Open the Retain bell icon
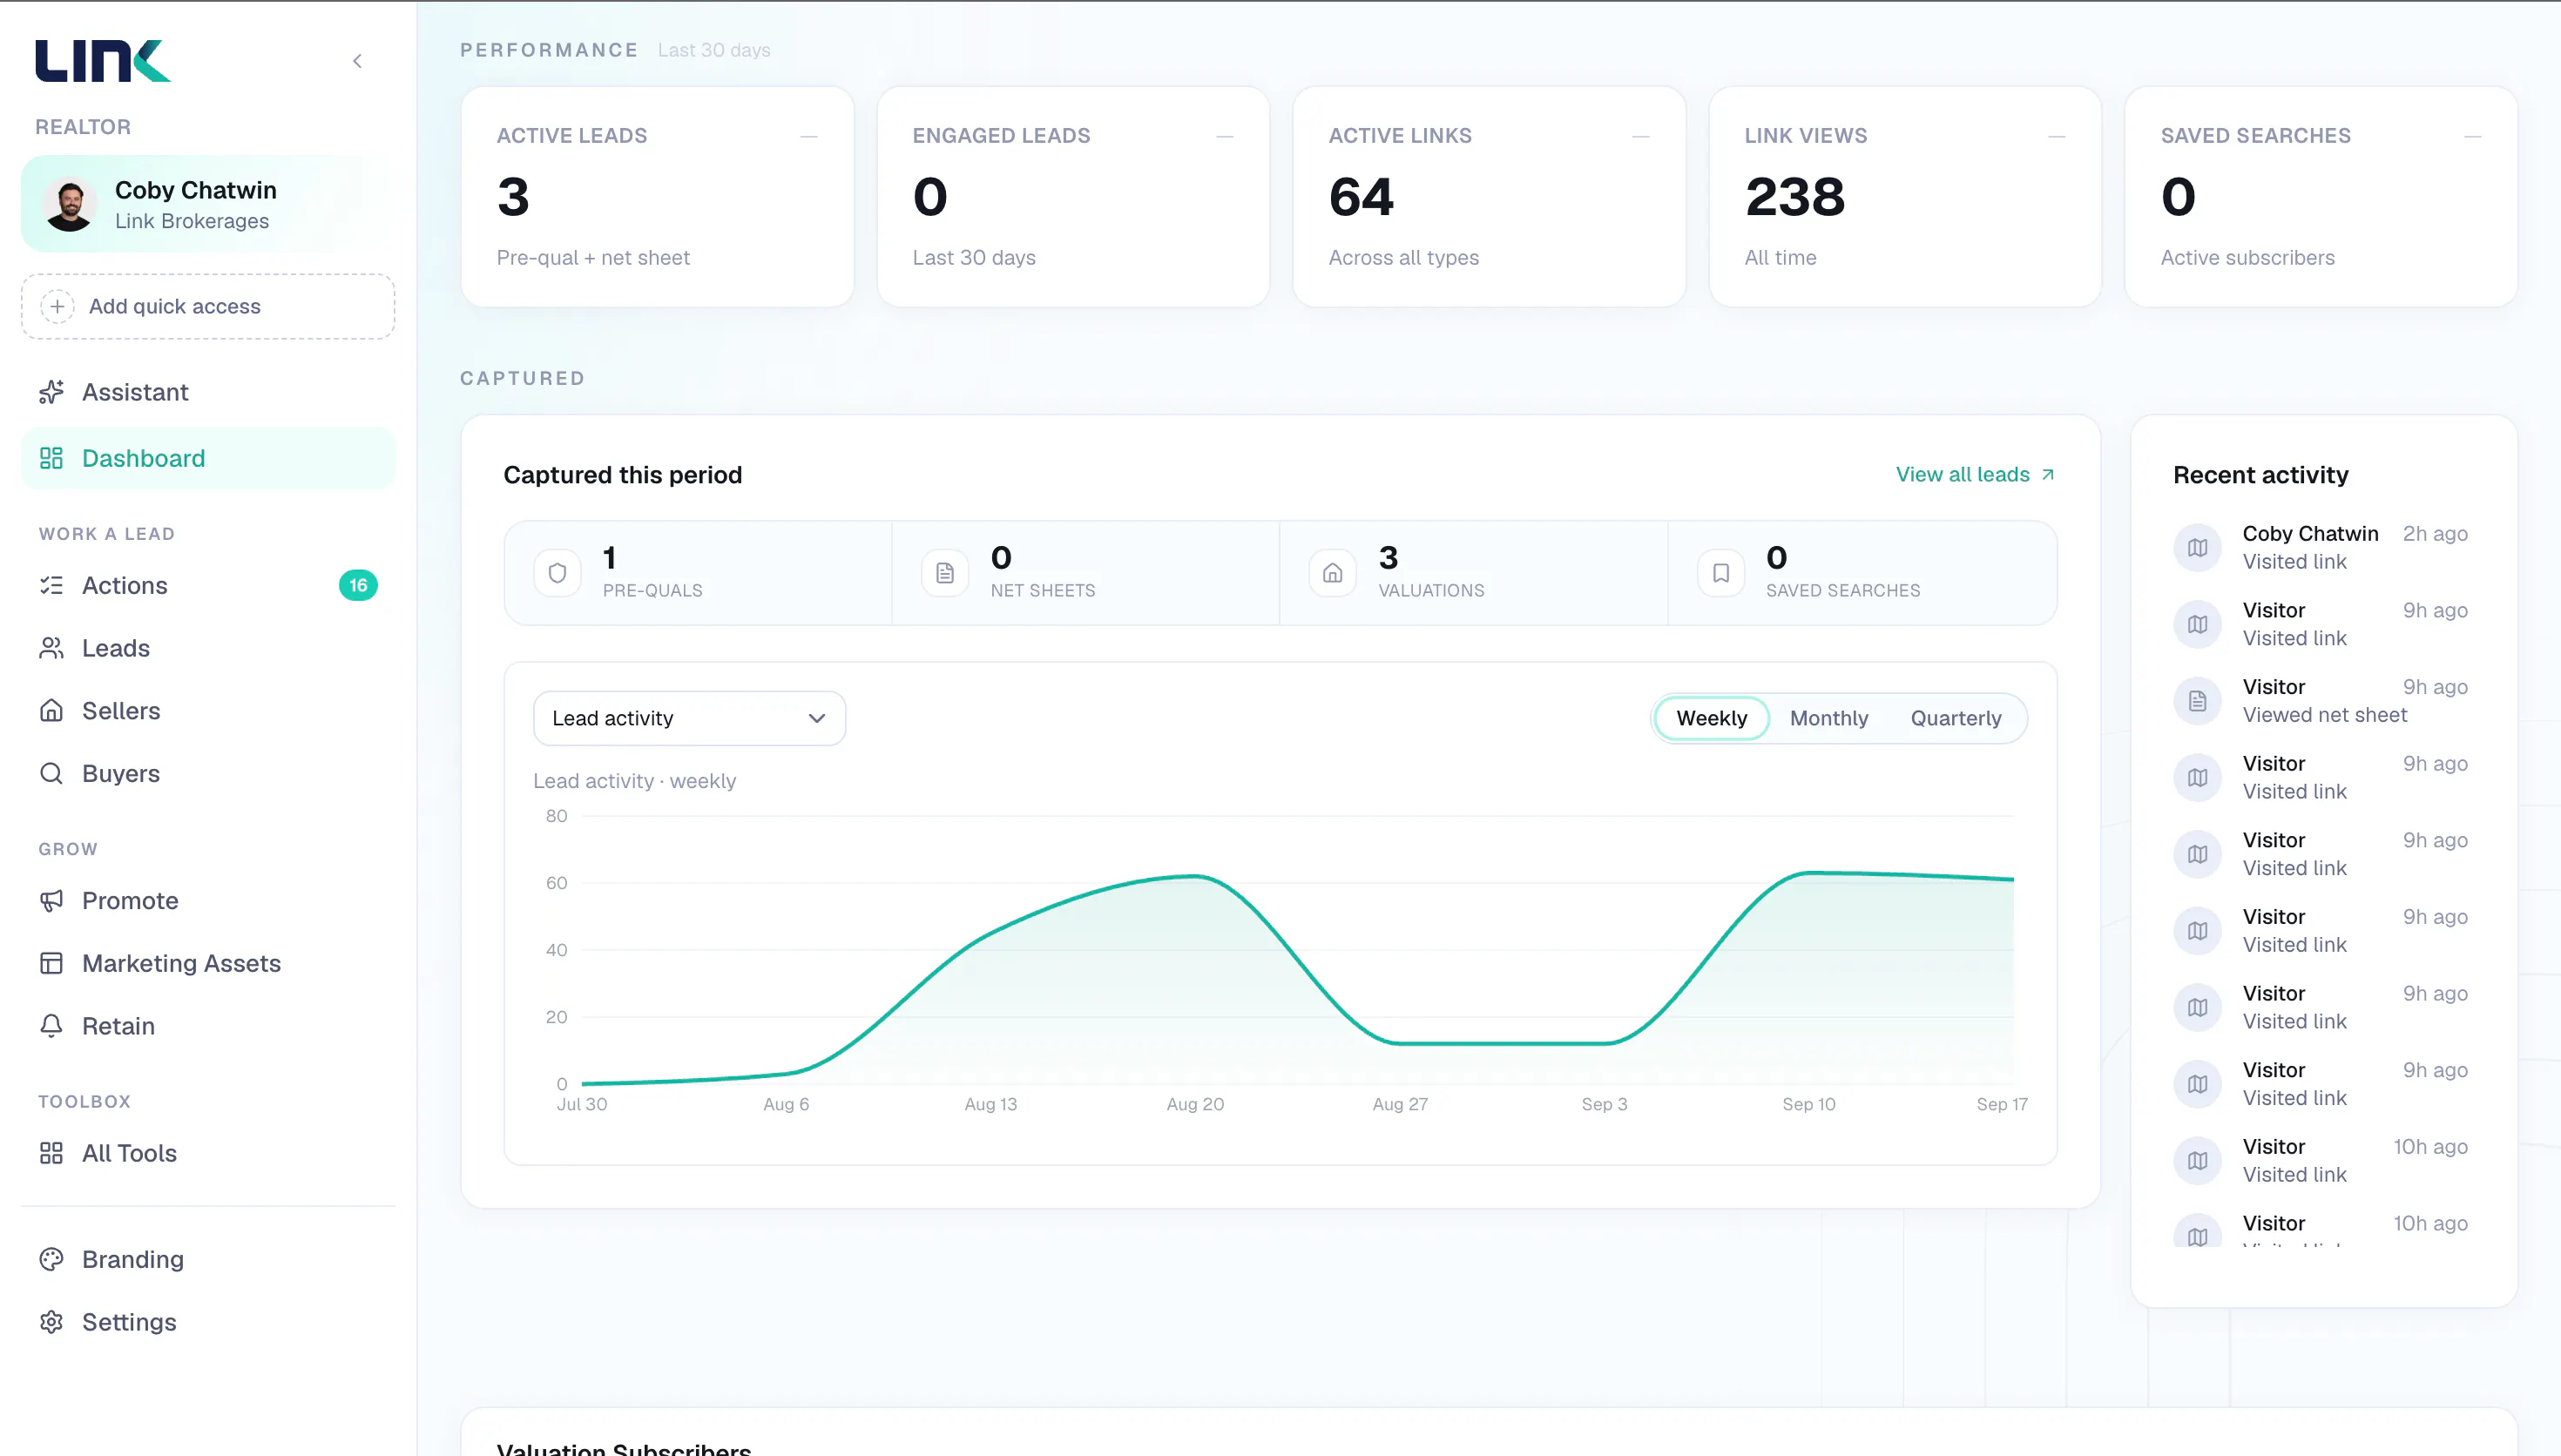2561x1456 pixels. click(x=51, y=1026)
